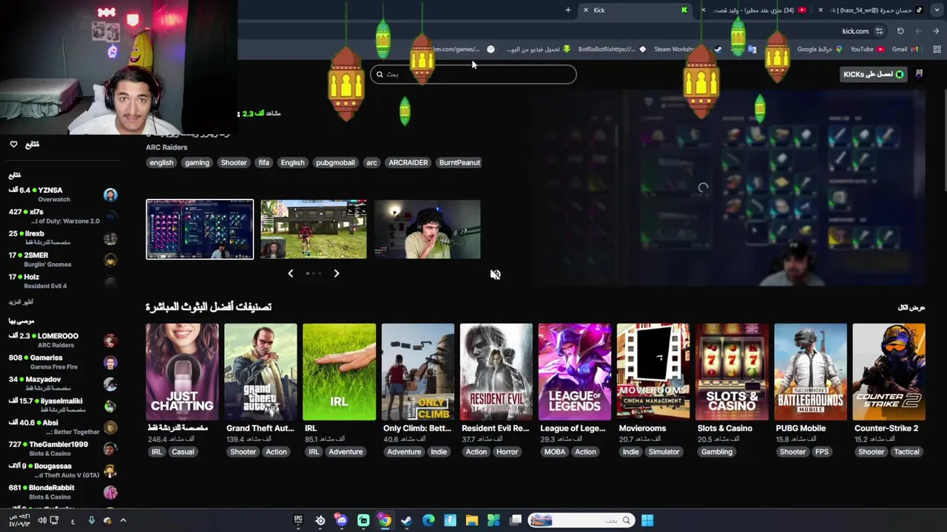Click the Kick search box
947x532 pixels.
pos(473,74)
